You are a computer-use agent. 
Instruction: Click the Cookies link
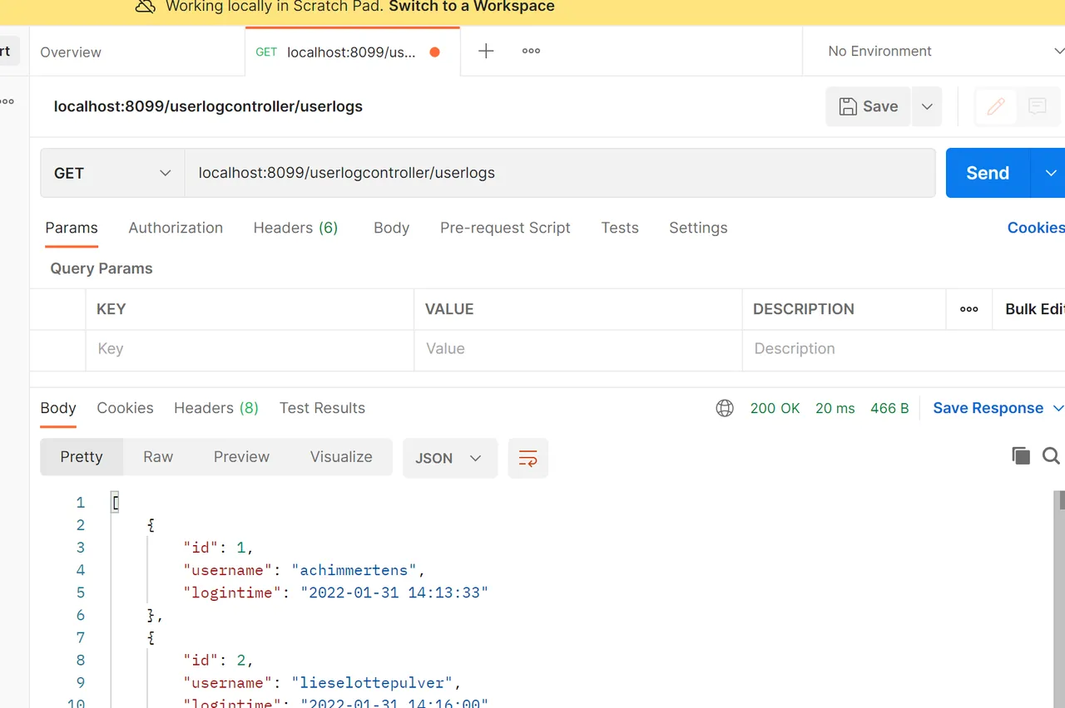[x=1036, y=228]
